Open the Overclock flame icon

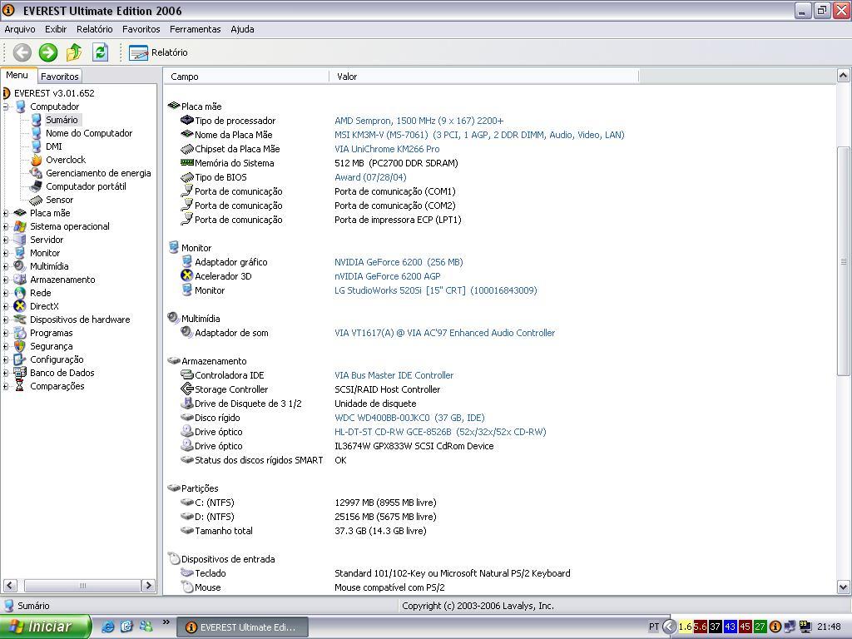pos(36,160)
